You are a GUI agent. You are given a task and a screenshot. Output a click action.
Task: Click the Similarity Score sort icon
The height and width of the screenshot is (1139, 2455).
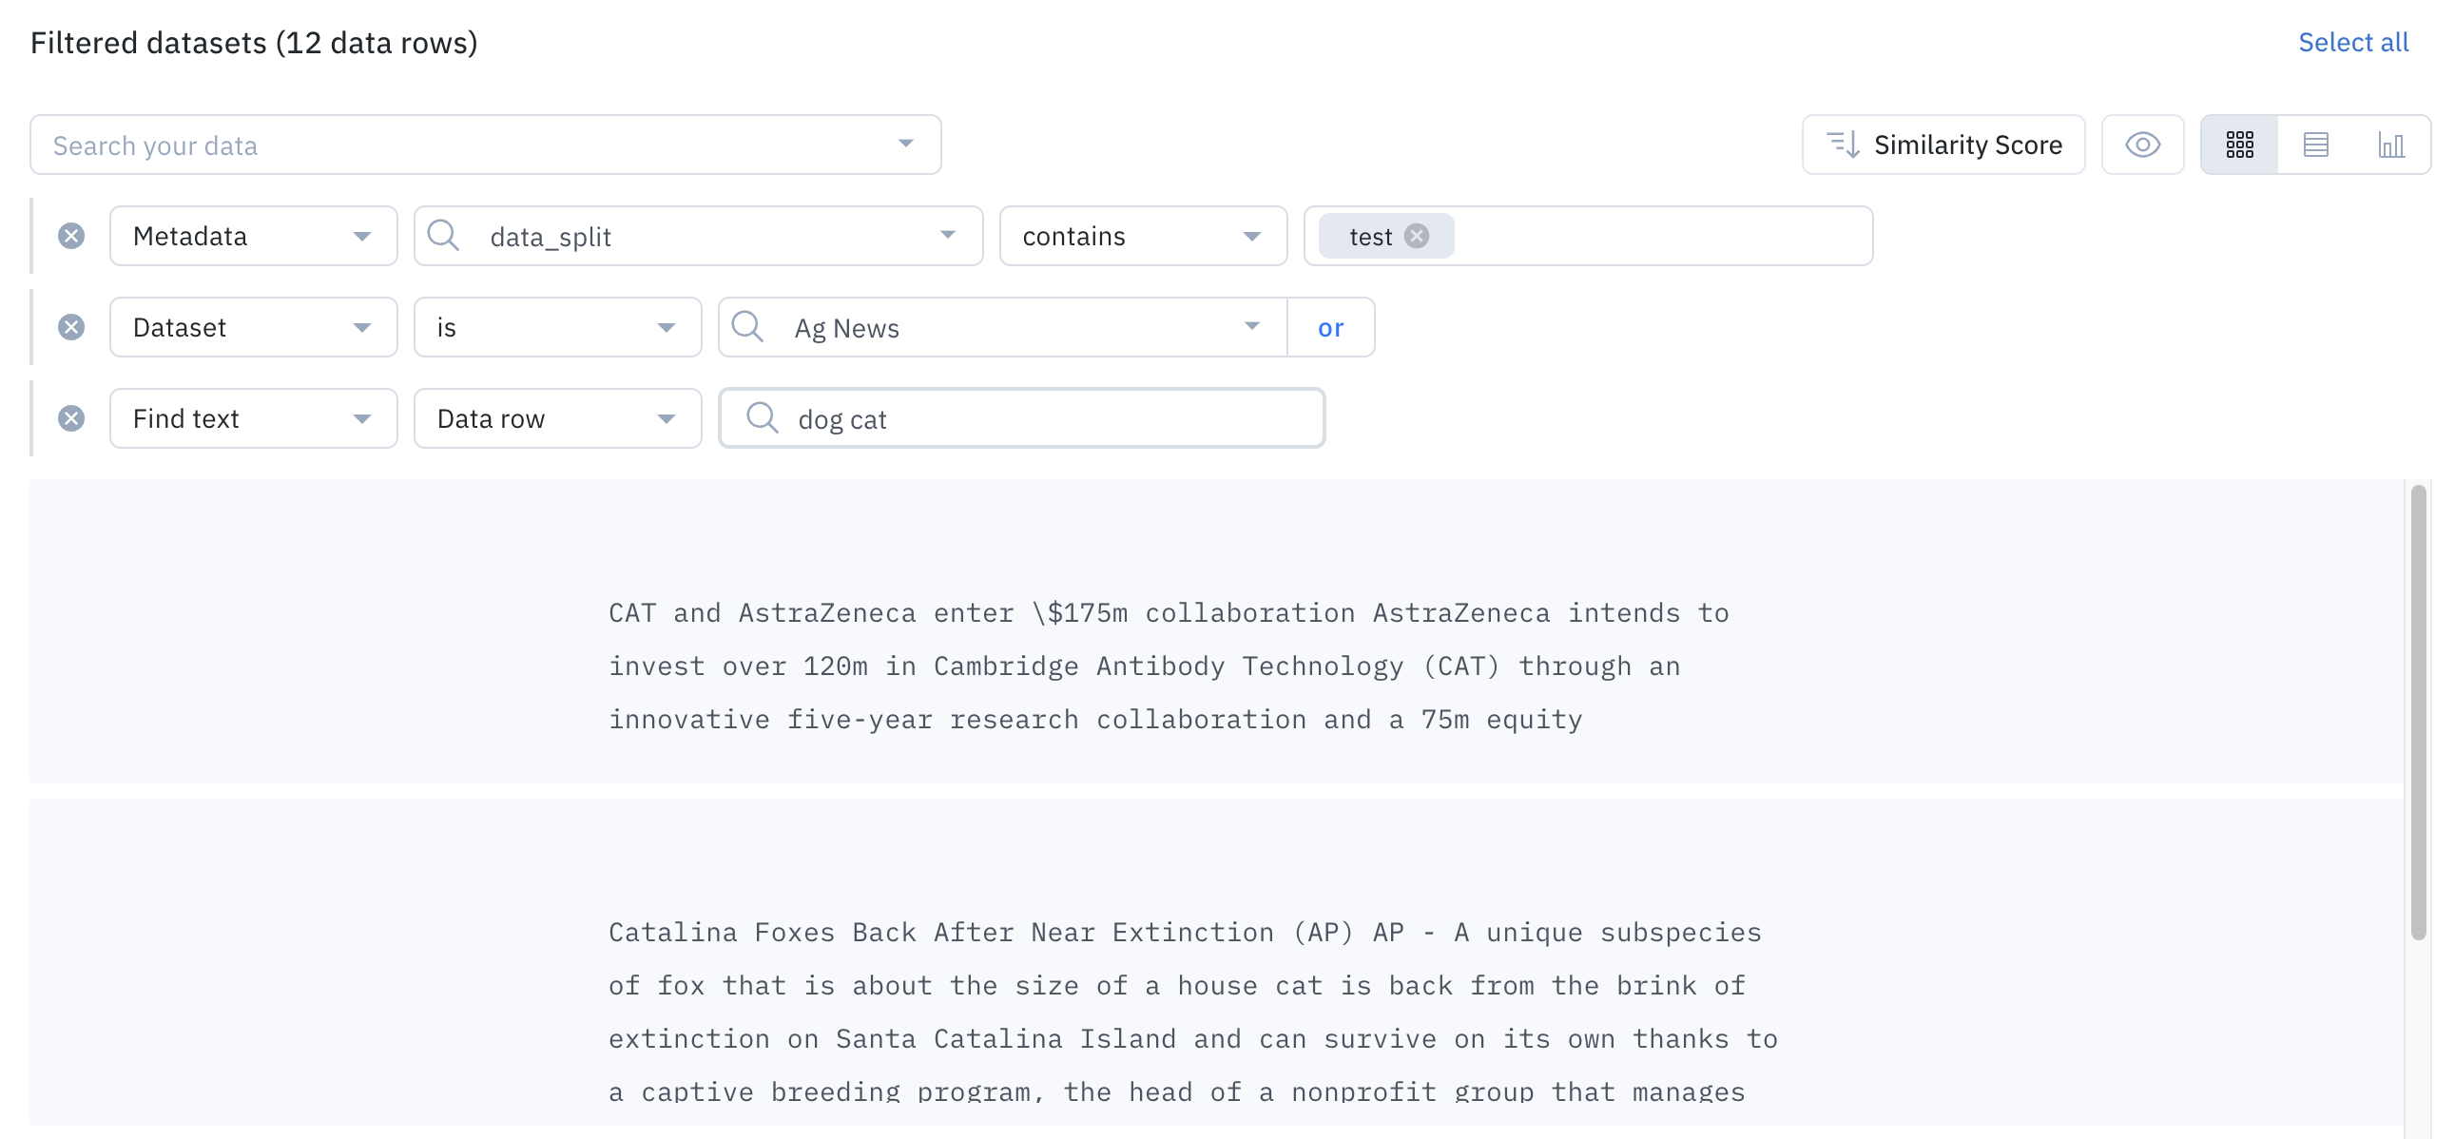1844,145
